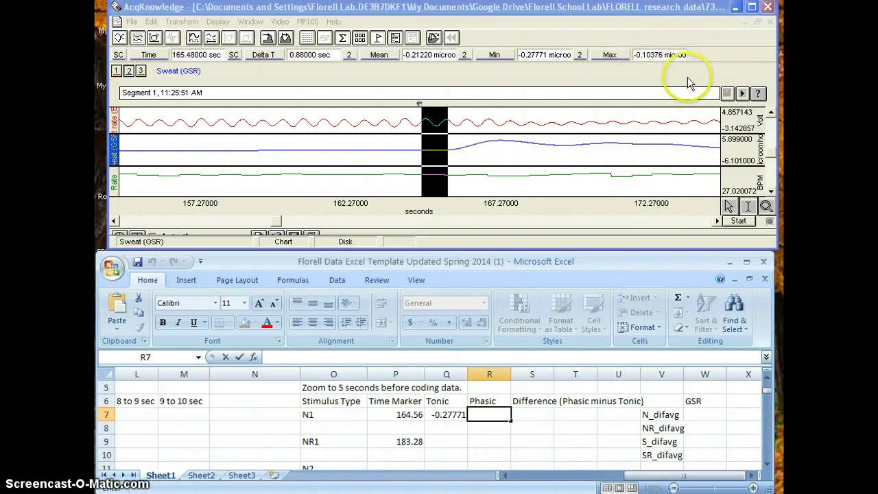The width and height of the screenshot is (878, 494).
Task: Click the Font Color red A swatch
Action: pyautogui.click(x=268, y=322)
